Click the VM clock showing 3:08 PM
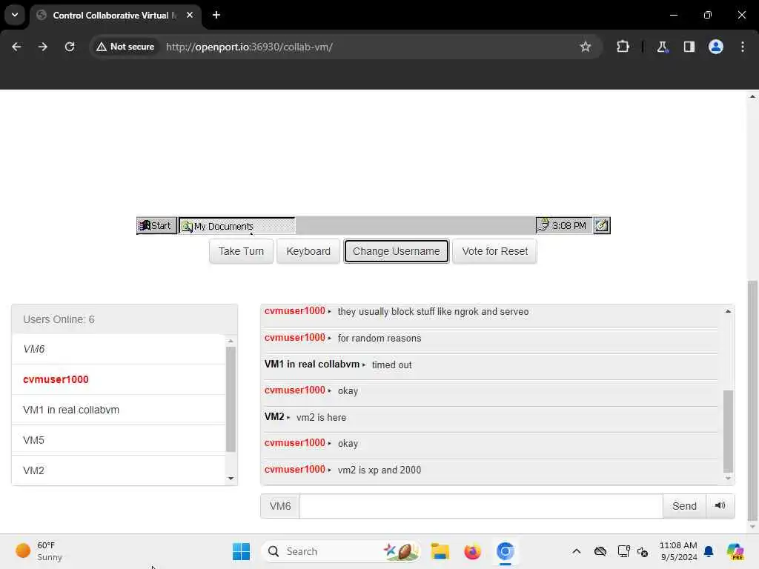Screen dimensions: 759x569 (x=569, y=226)
